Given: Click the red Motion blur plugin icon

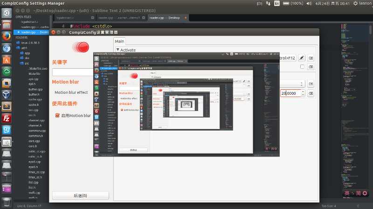Looking at the screenshot, I should [x=82, y=47].
